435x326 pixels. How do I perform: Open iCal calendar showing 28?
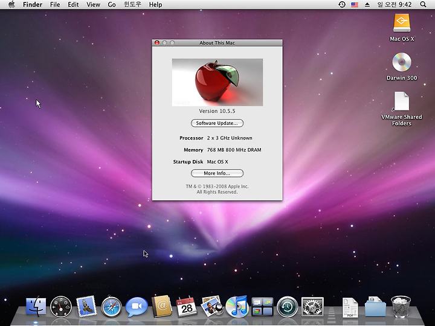tap(187, 307)
